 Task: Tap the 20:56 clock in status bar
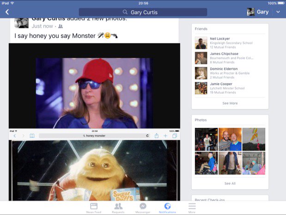(143, 3)
